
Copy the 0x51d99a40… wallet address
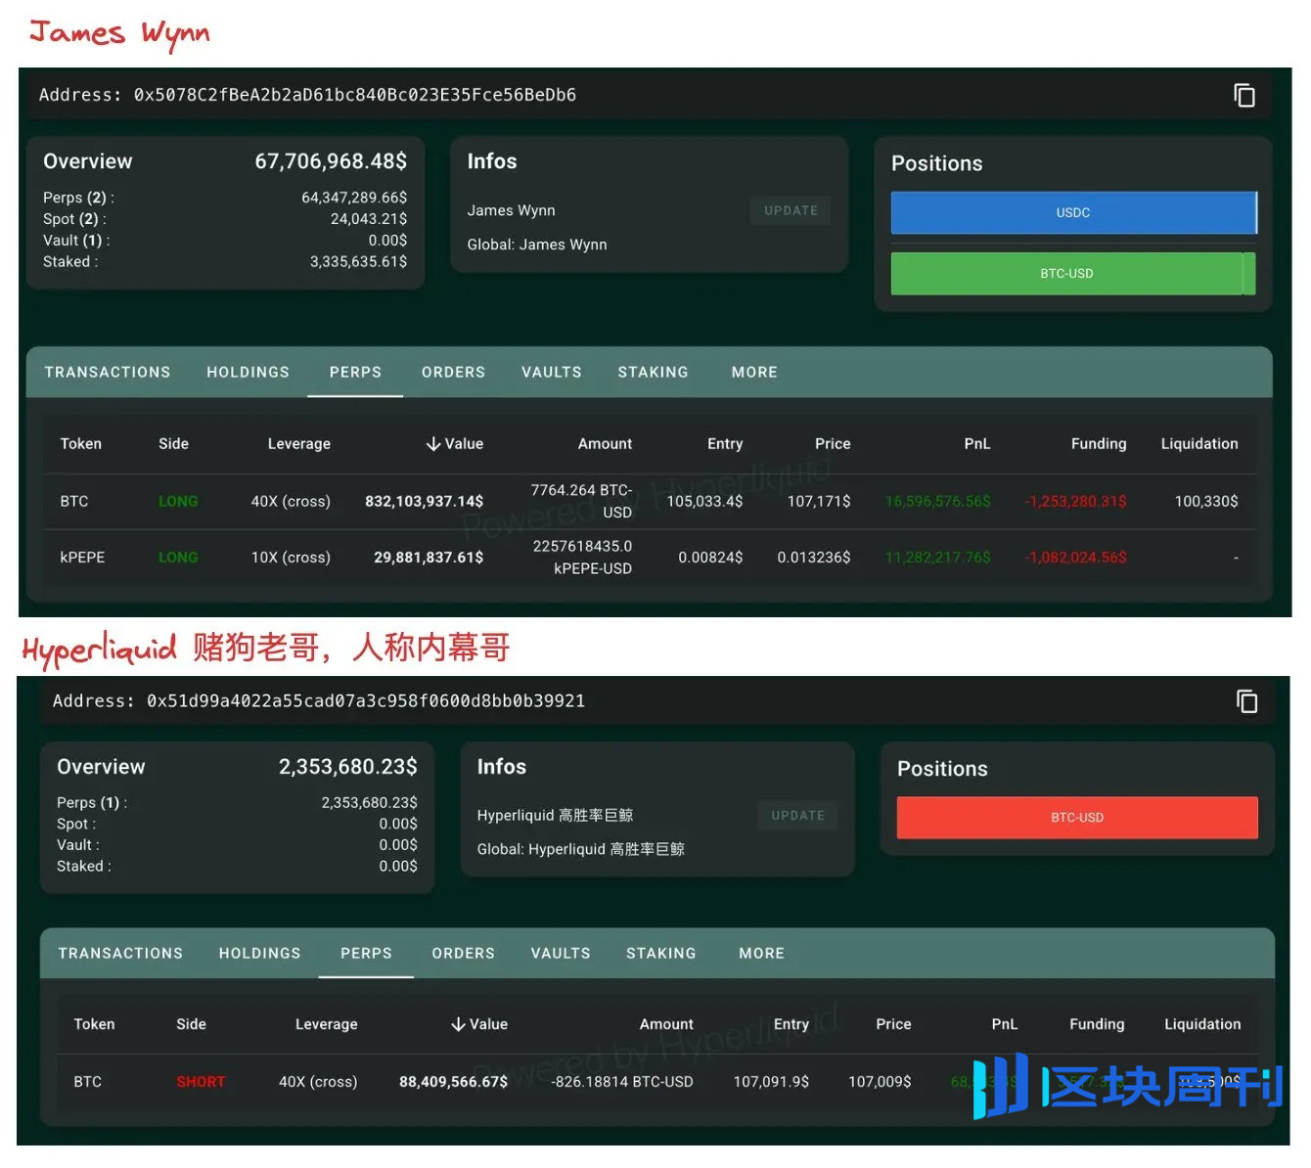(1246, 701)
